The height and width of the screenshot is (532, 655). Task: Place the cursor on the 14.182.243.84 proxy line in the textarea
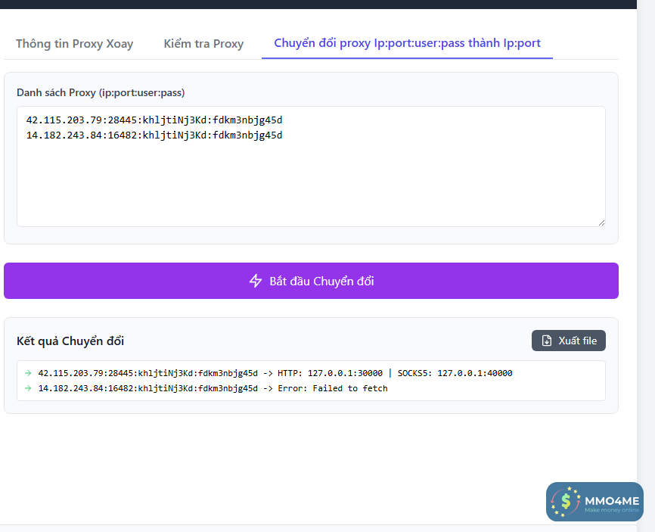tap(154, 135)
